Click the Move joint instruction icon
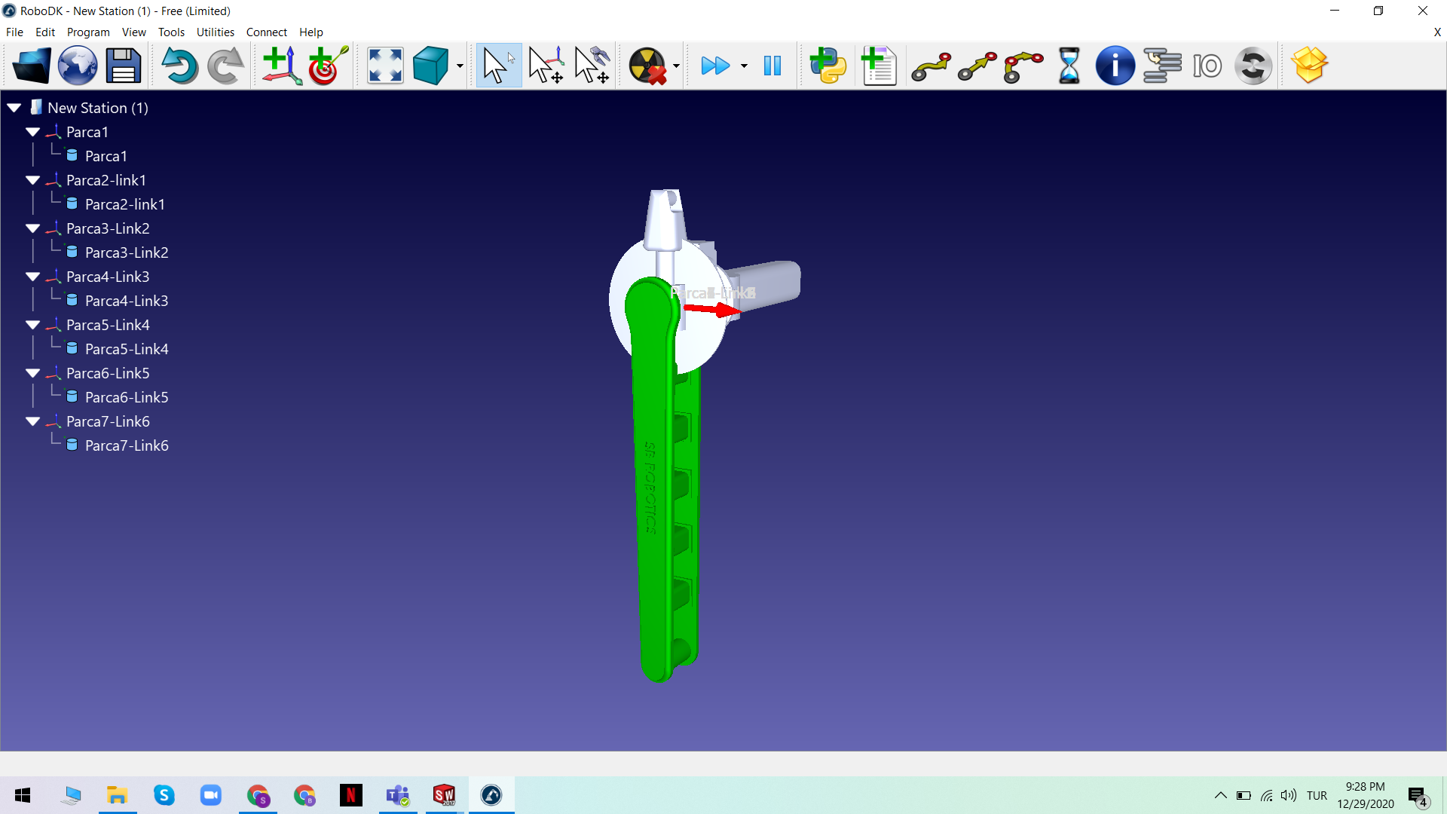 (x=931, y=66)
